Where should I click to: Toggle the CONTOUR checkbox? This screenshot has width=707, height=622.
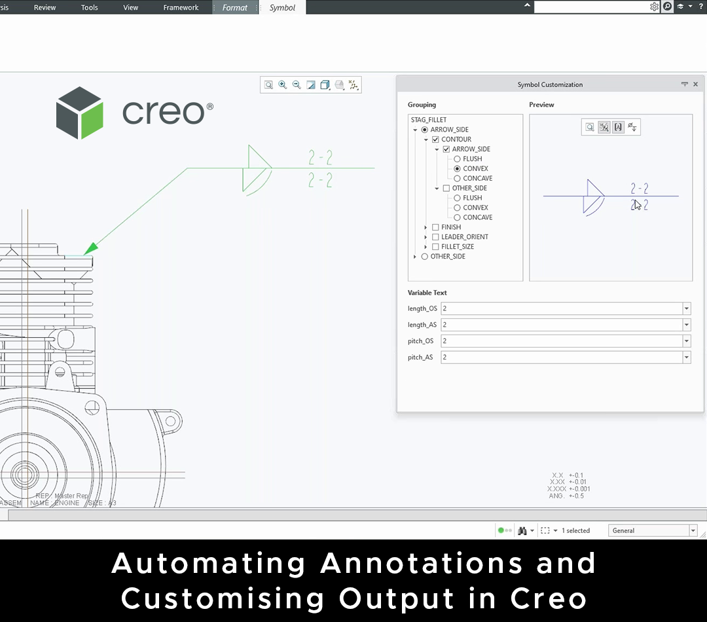(x=435, y=139)
